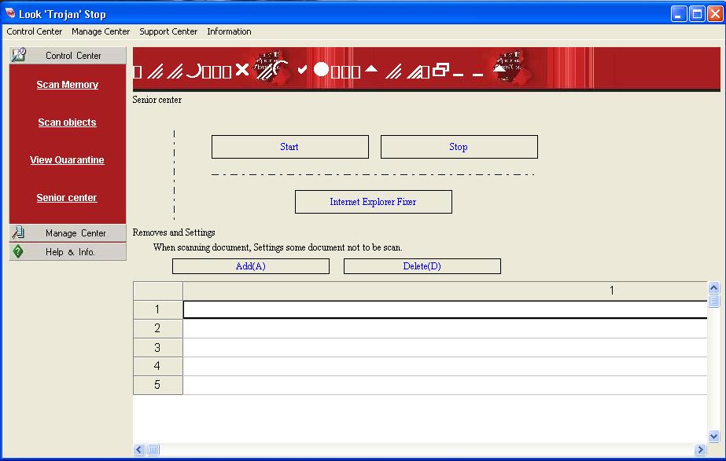Click the Look 'Trojan' Stop title bar icon
The image size is (726, 461).
tap(9, 13)
